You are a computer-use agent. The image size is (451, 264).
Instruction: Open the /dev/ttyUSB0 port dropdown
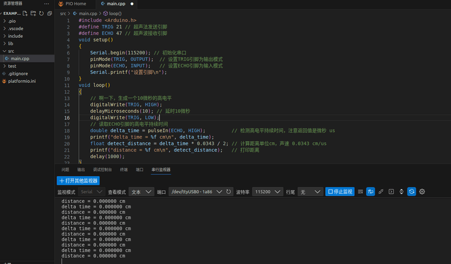pyautogui.click(x=196, y=191)
